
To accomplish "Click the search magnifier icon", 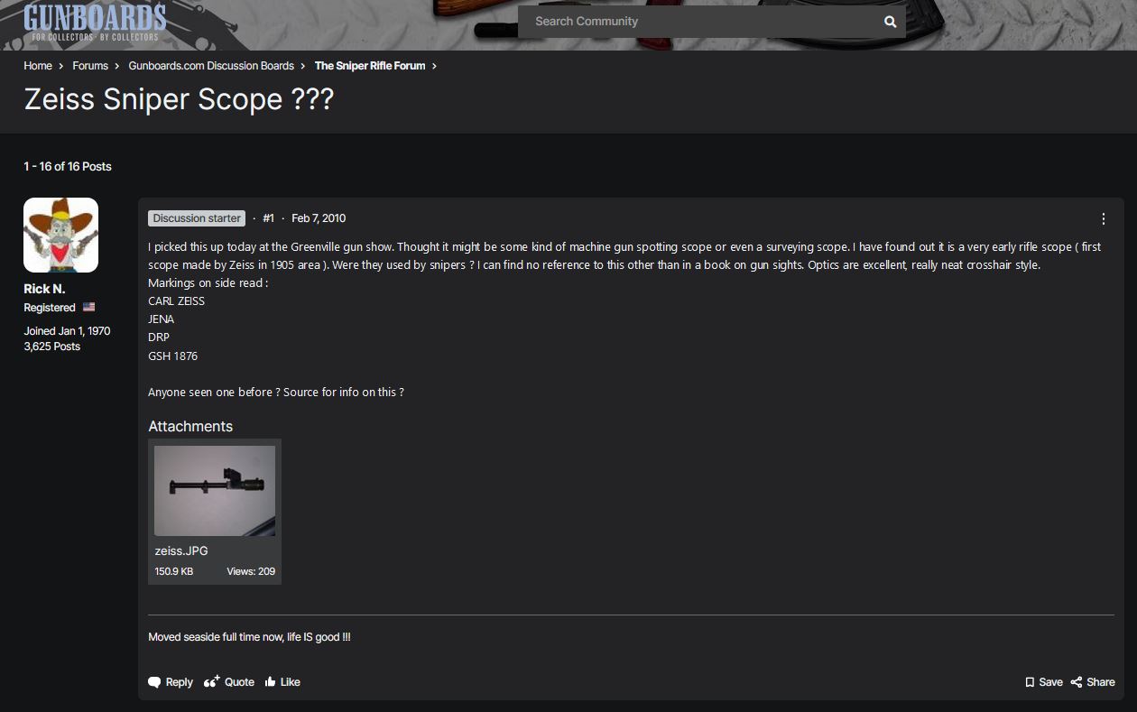I will [x=890, y=22].
